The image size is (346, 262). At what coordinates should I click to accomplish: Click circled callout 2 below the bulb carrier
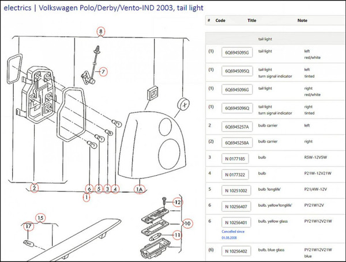tap(35, 188)
